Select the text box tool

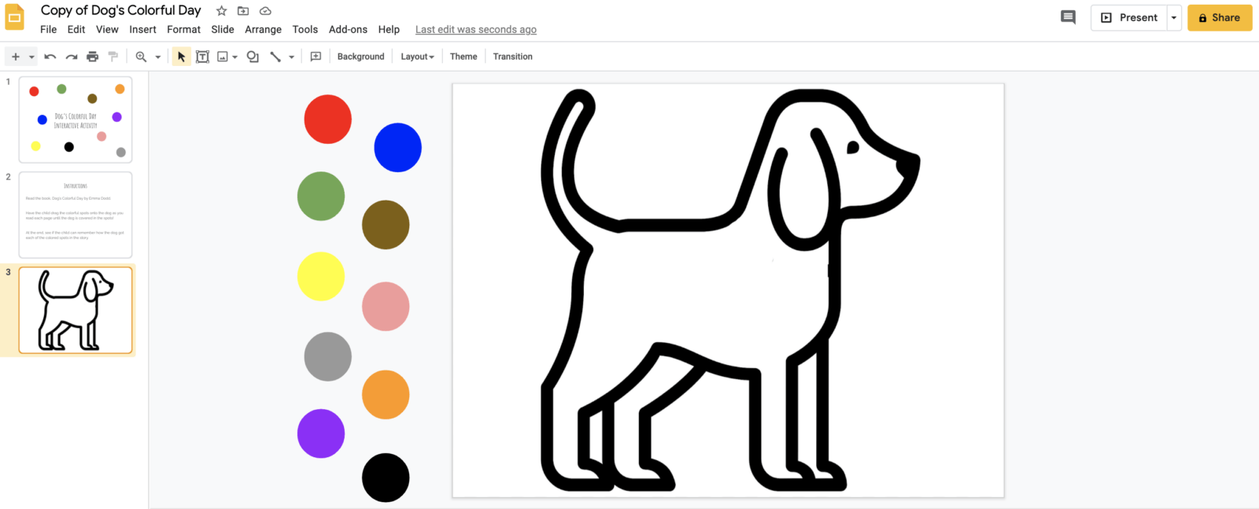click(x=202, y=57)
